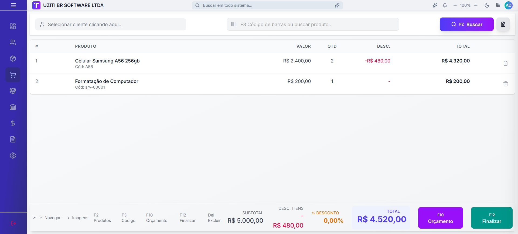This screenshot has width=518, height=234.
Task: Decrease zoom with the minus button
Action: [x=455, y=5]
